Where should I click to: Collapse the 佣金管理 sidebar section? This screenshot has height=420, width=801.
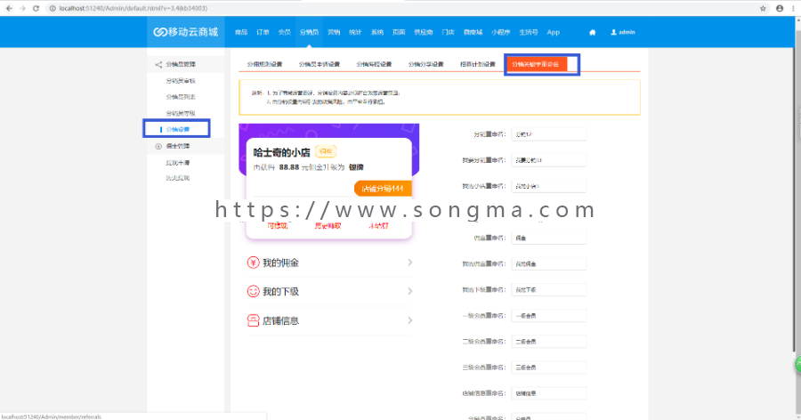[x=177, y=146]
